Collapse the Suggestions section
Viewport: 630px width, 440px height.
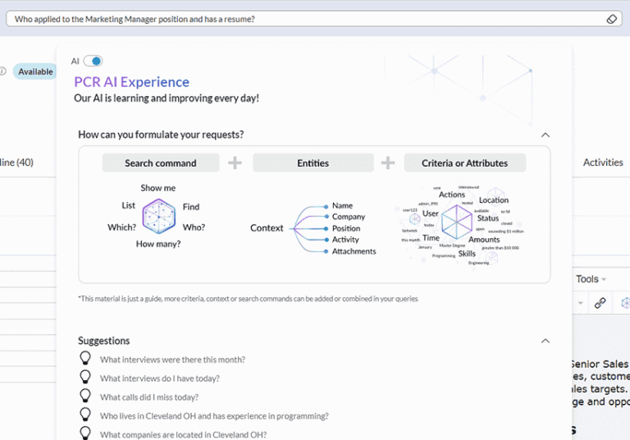pos(546,341)
